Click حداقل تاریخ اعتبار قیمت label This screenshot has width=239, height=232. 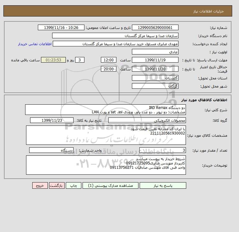click(214, 69)
